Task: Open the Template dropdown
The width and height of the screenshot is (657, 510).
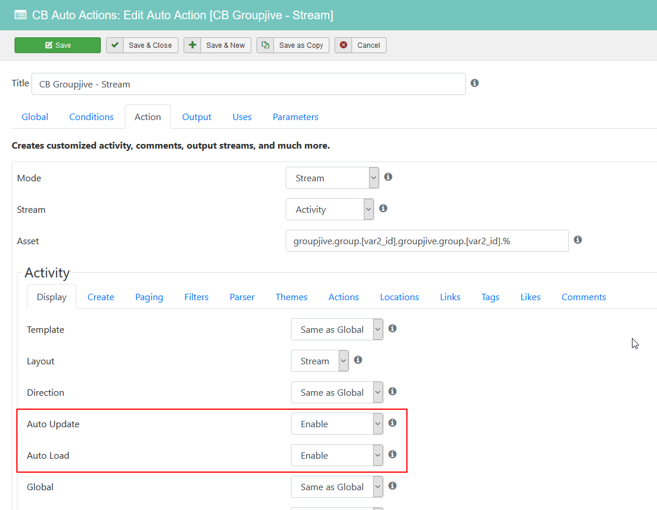Action: pos(338,329)
